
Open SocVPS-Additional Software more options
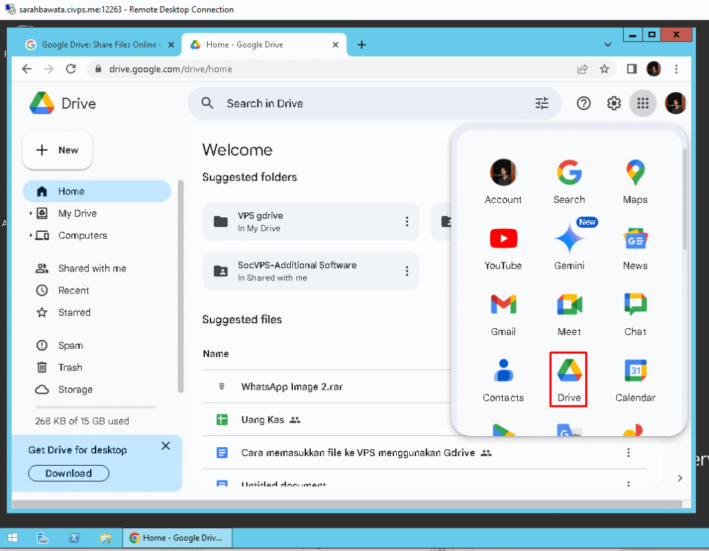pyautogui.click(x=407, y=271)
